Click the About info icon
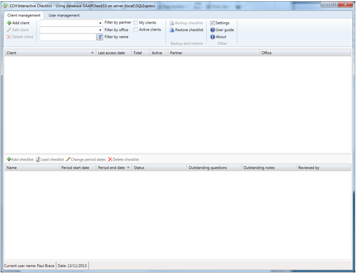 tap(213, 37)
